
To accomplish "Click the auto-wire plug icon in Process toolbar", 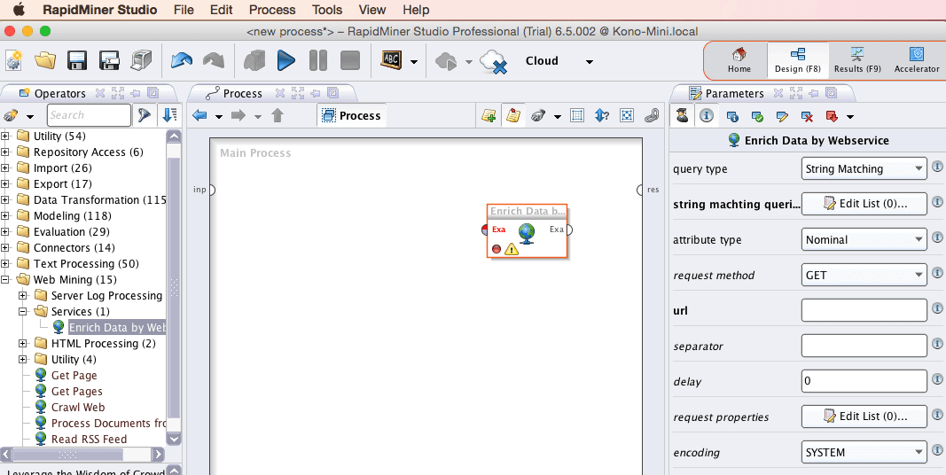I will click(538, 116).
